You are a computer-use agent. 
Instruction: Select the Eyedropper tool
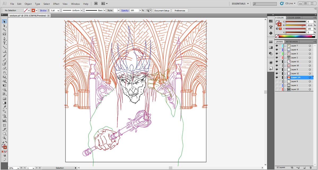click(5, 107)
